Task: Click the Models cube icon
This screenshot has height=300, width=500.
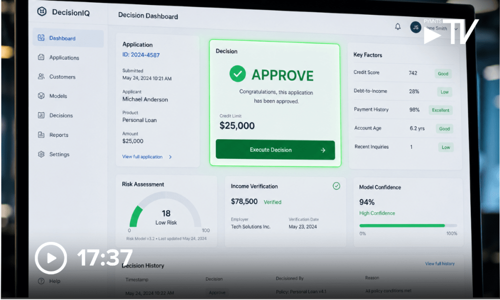Action: coord(41,95)
